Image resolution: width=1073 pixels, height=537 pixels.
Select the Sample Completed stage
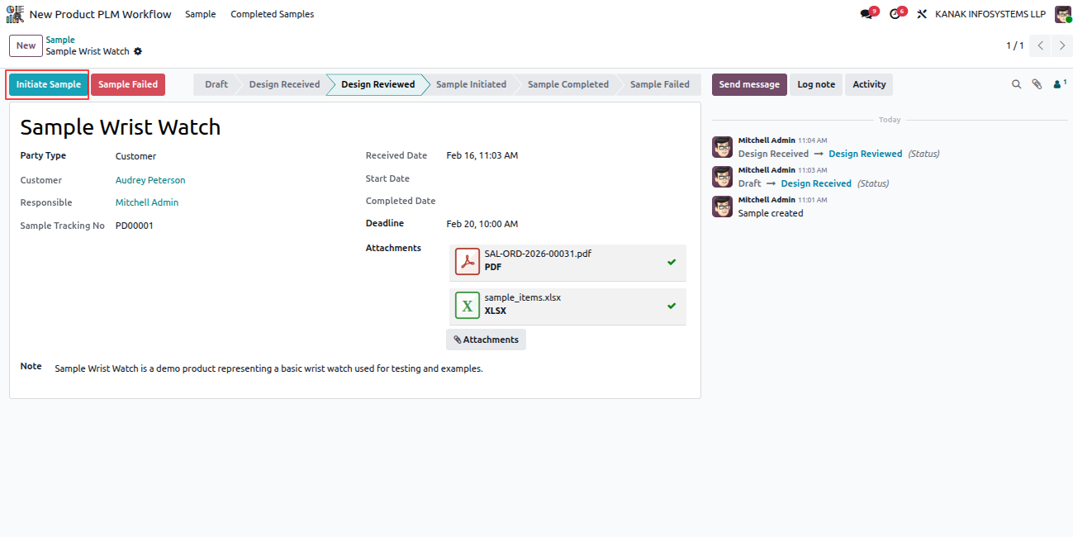pyautogui.click(x=568, y=84)
